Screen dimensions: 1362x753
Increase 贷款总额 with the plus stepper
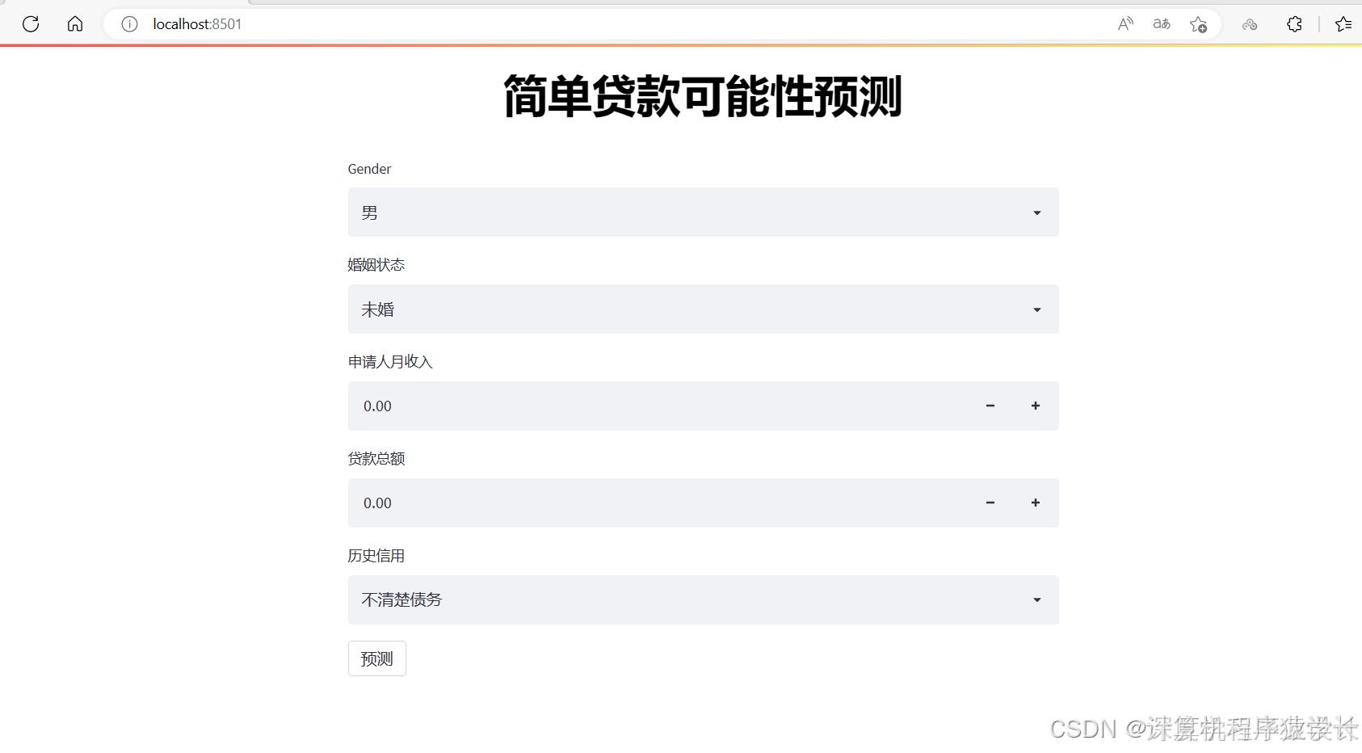click(x=1035, y=503)
